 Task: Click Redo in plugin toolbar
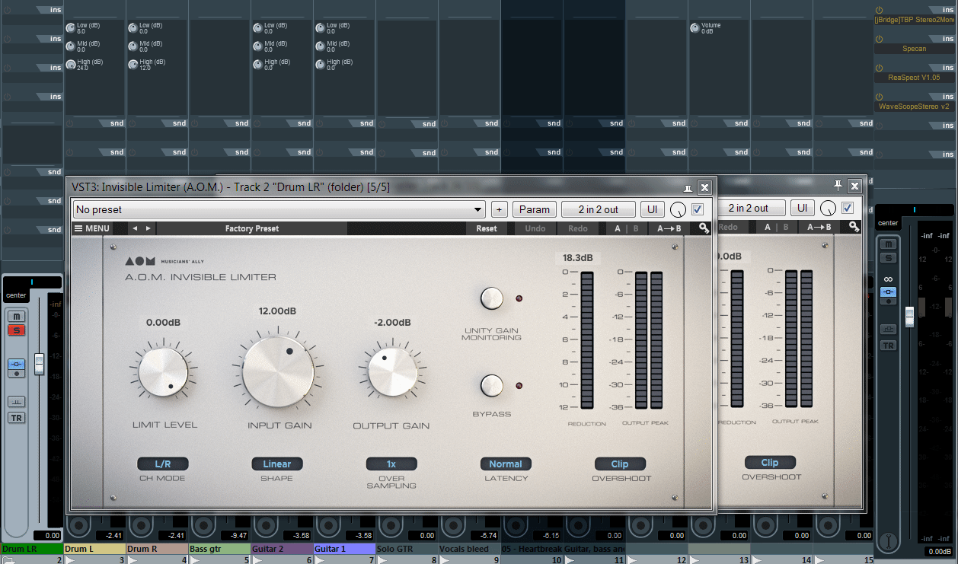tap(578, 228)
